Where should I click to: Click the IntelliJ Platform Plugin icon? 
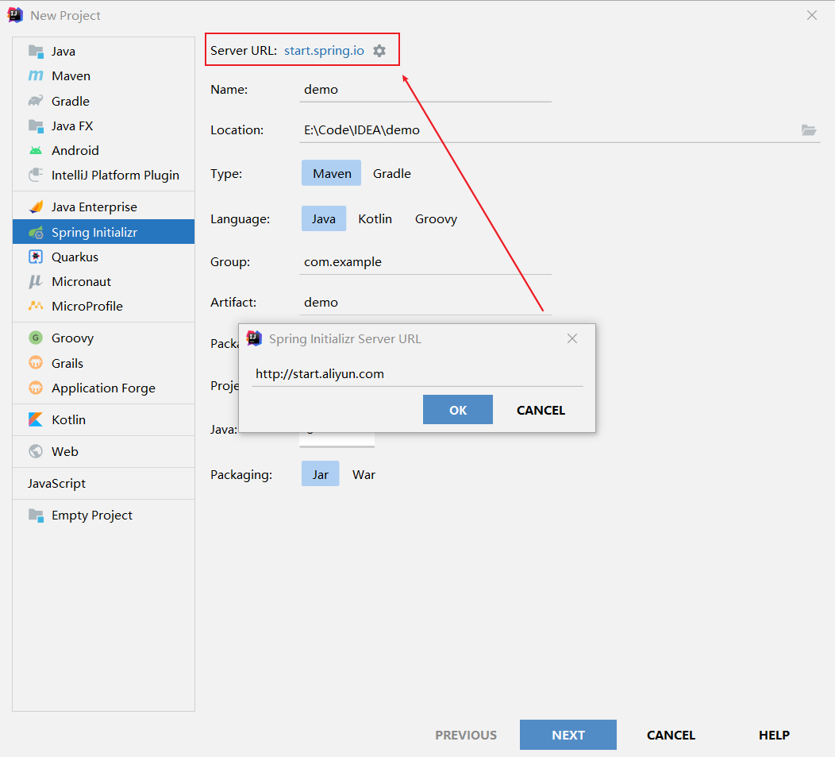click(x=36, y=175)
